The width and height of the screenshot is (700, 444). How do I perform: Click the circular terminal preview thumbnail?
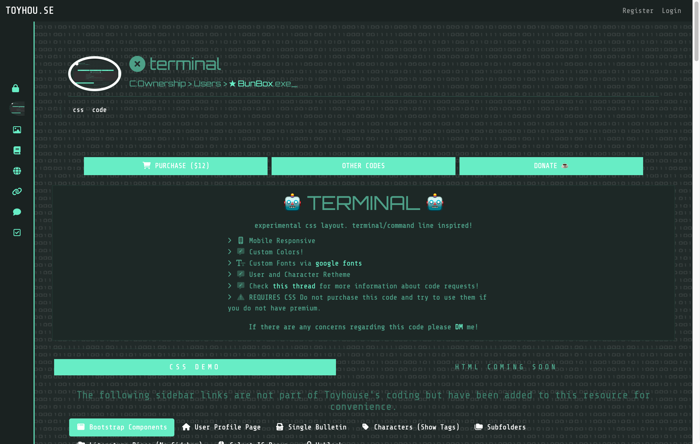pyautogui.click(x=94, y=74)
